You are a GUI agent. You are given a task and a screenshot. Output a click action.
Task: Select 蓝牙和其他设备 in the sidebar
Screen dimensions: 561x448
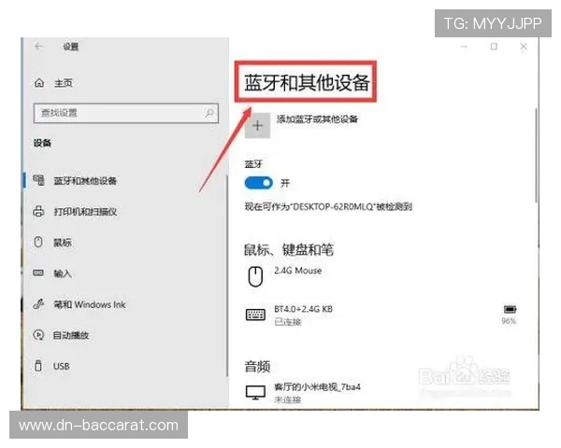[85, 181]
